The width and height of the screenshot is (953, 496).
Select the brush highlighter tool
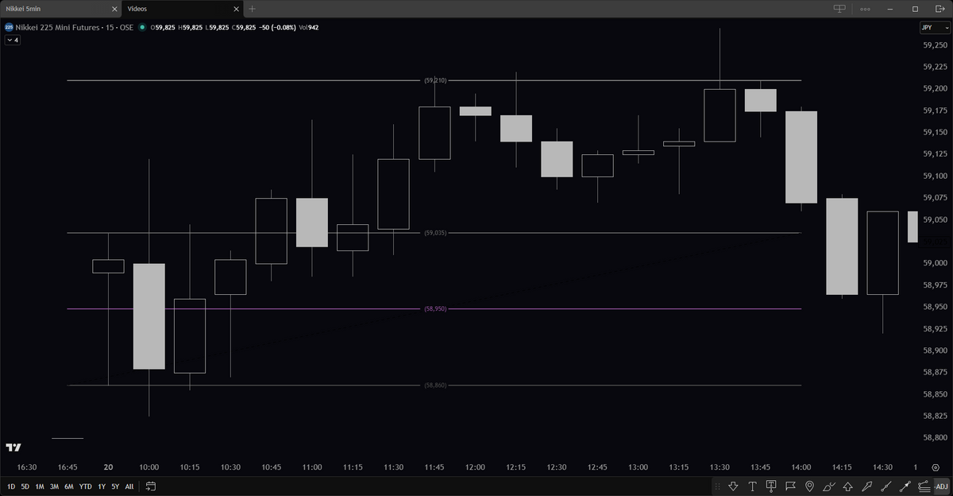(829, 486)
